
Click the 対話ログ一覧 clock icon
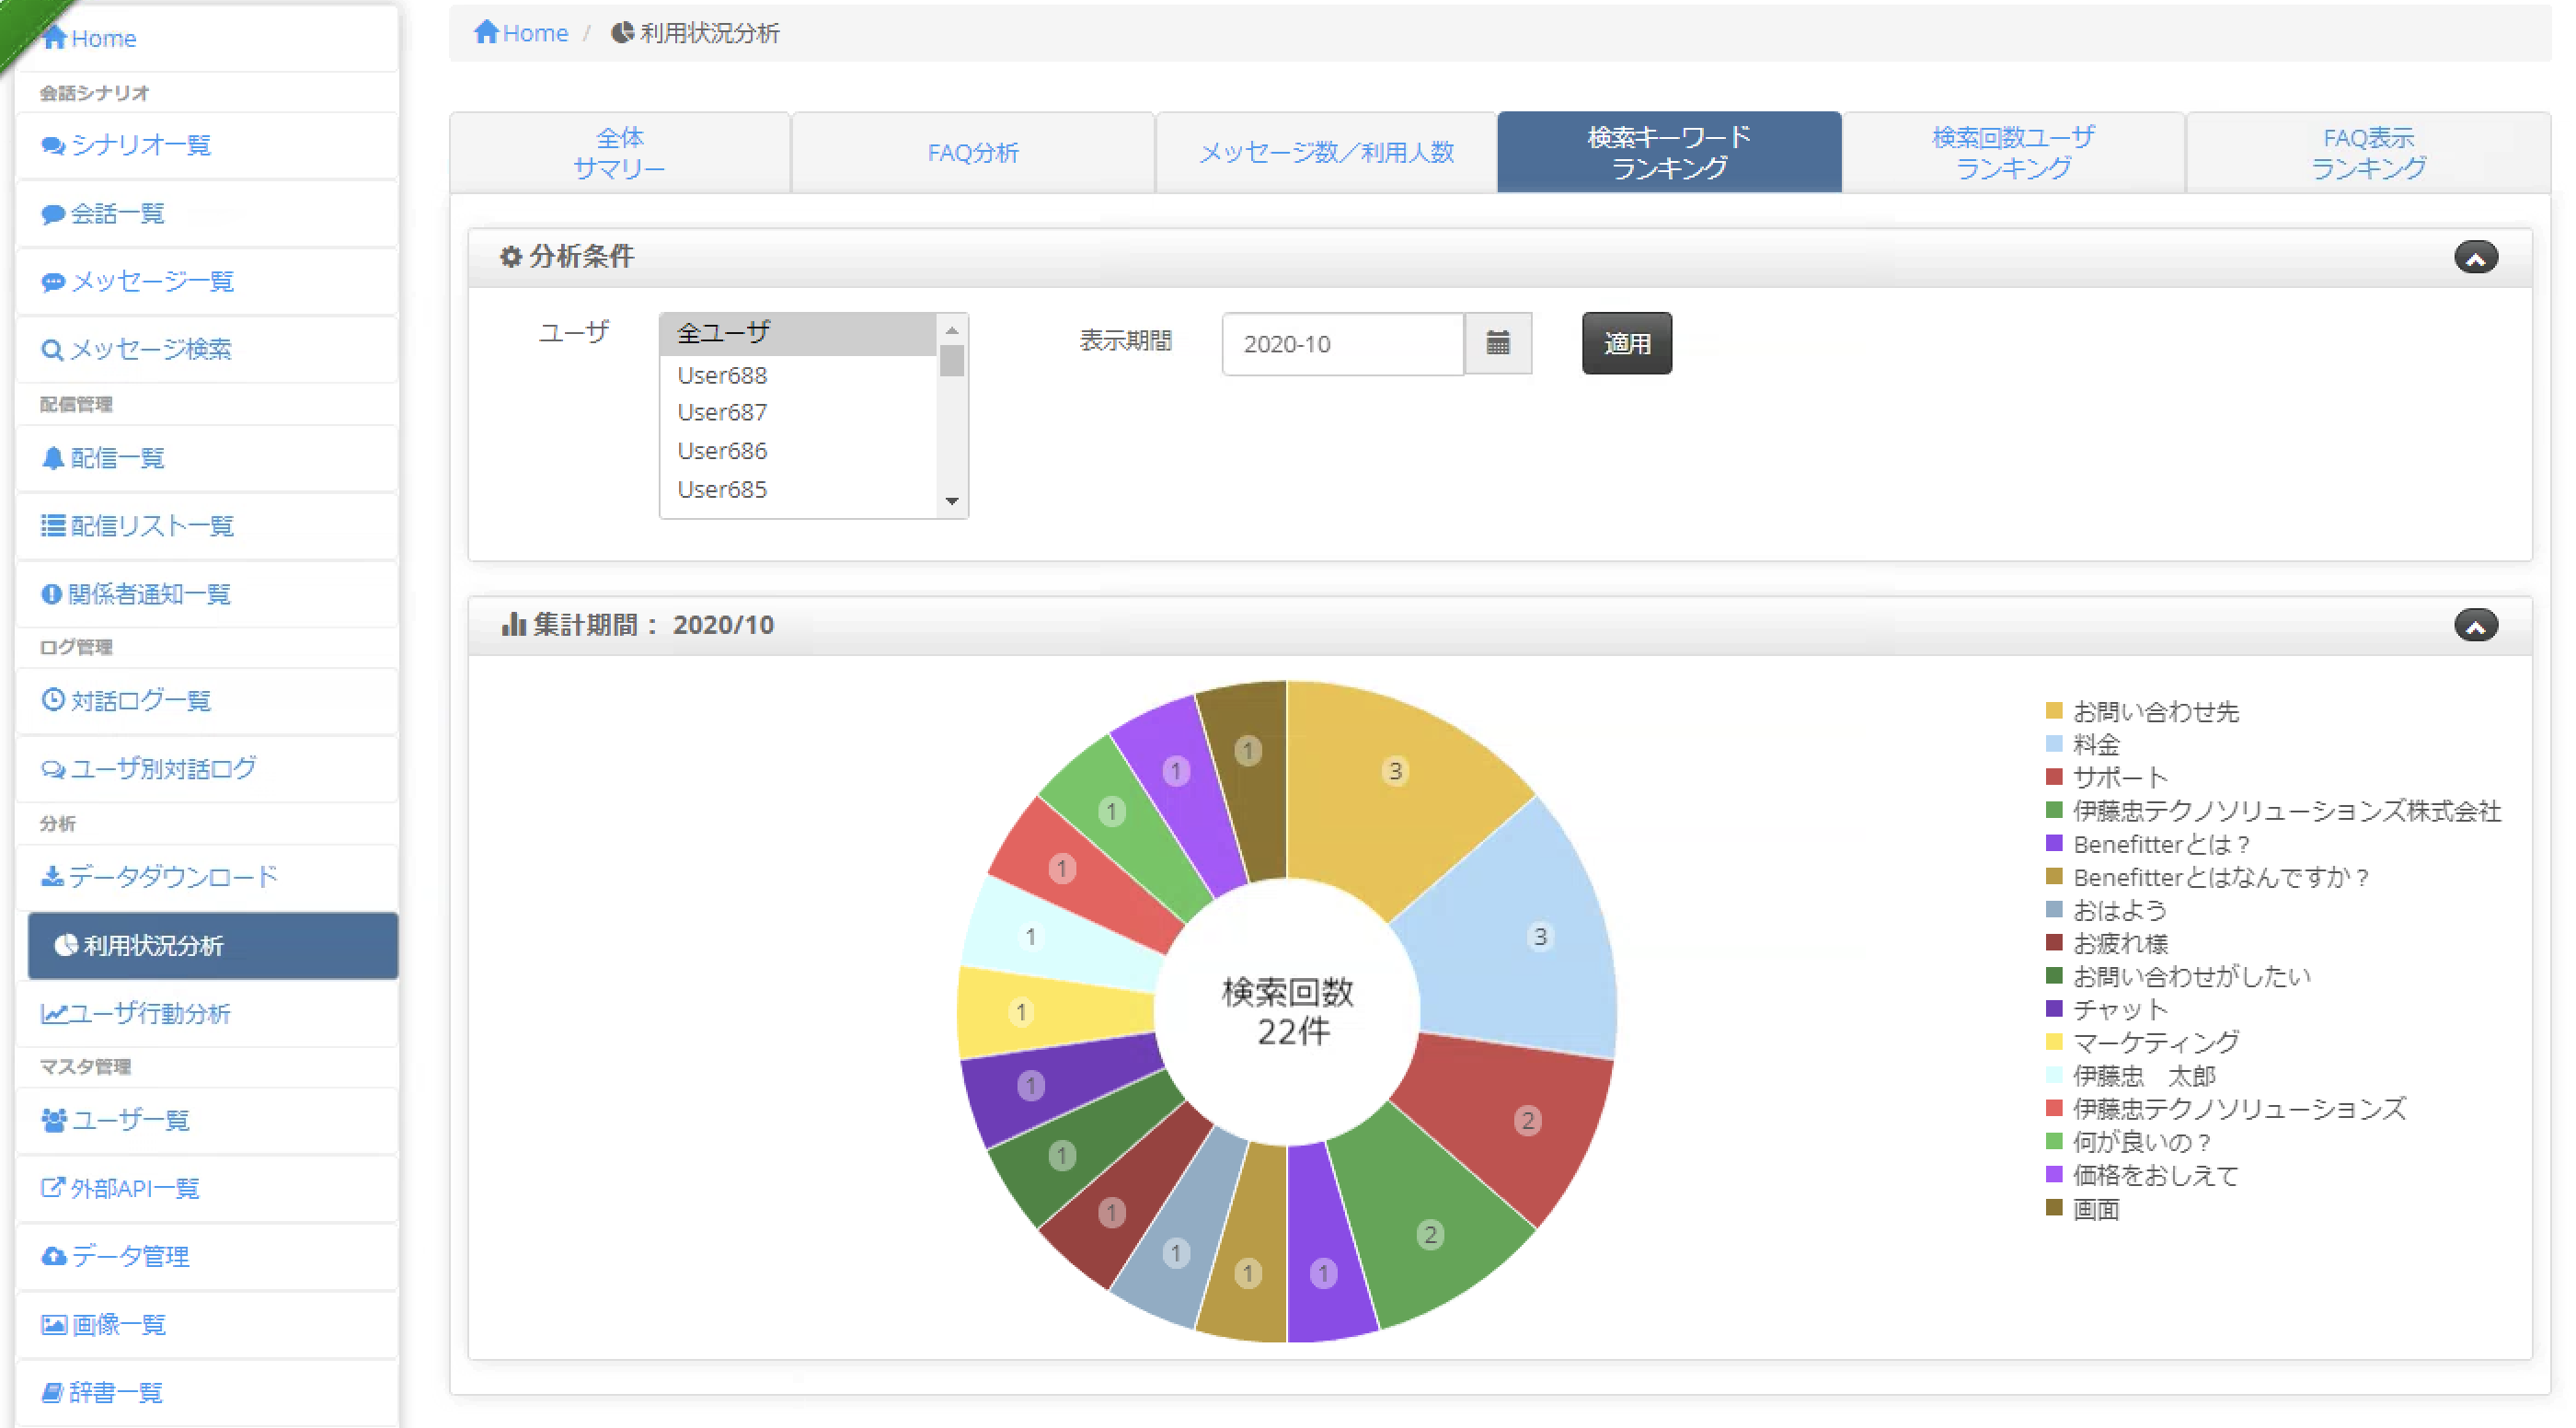(x=53, y=700)
